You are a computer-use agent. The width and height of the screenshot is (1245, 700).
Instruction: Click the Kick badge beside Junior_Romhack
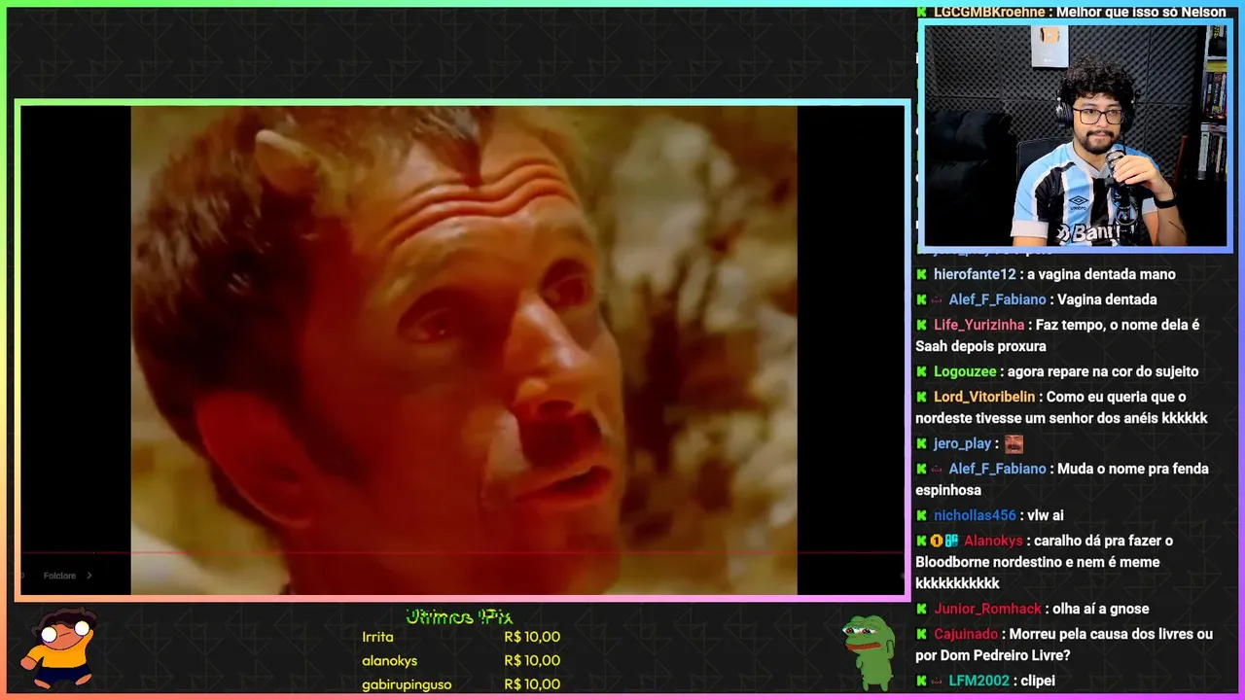pos(921,610)
